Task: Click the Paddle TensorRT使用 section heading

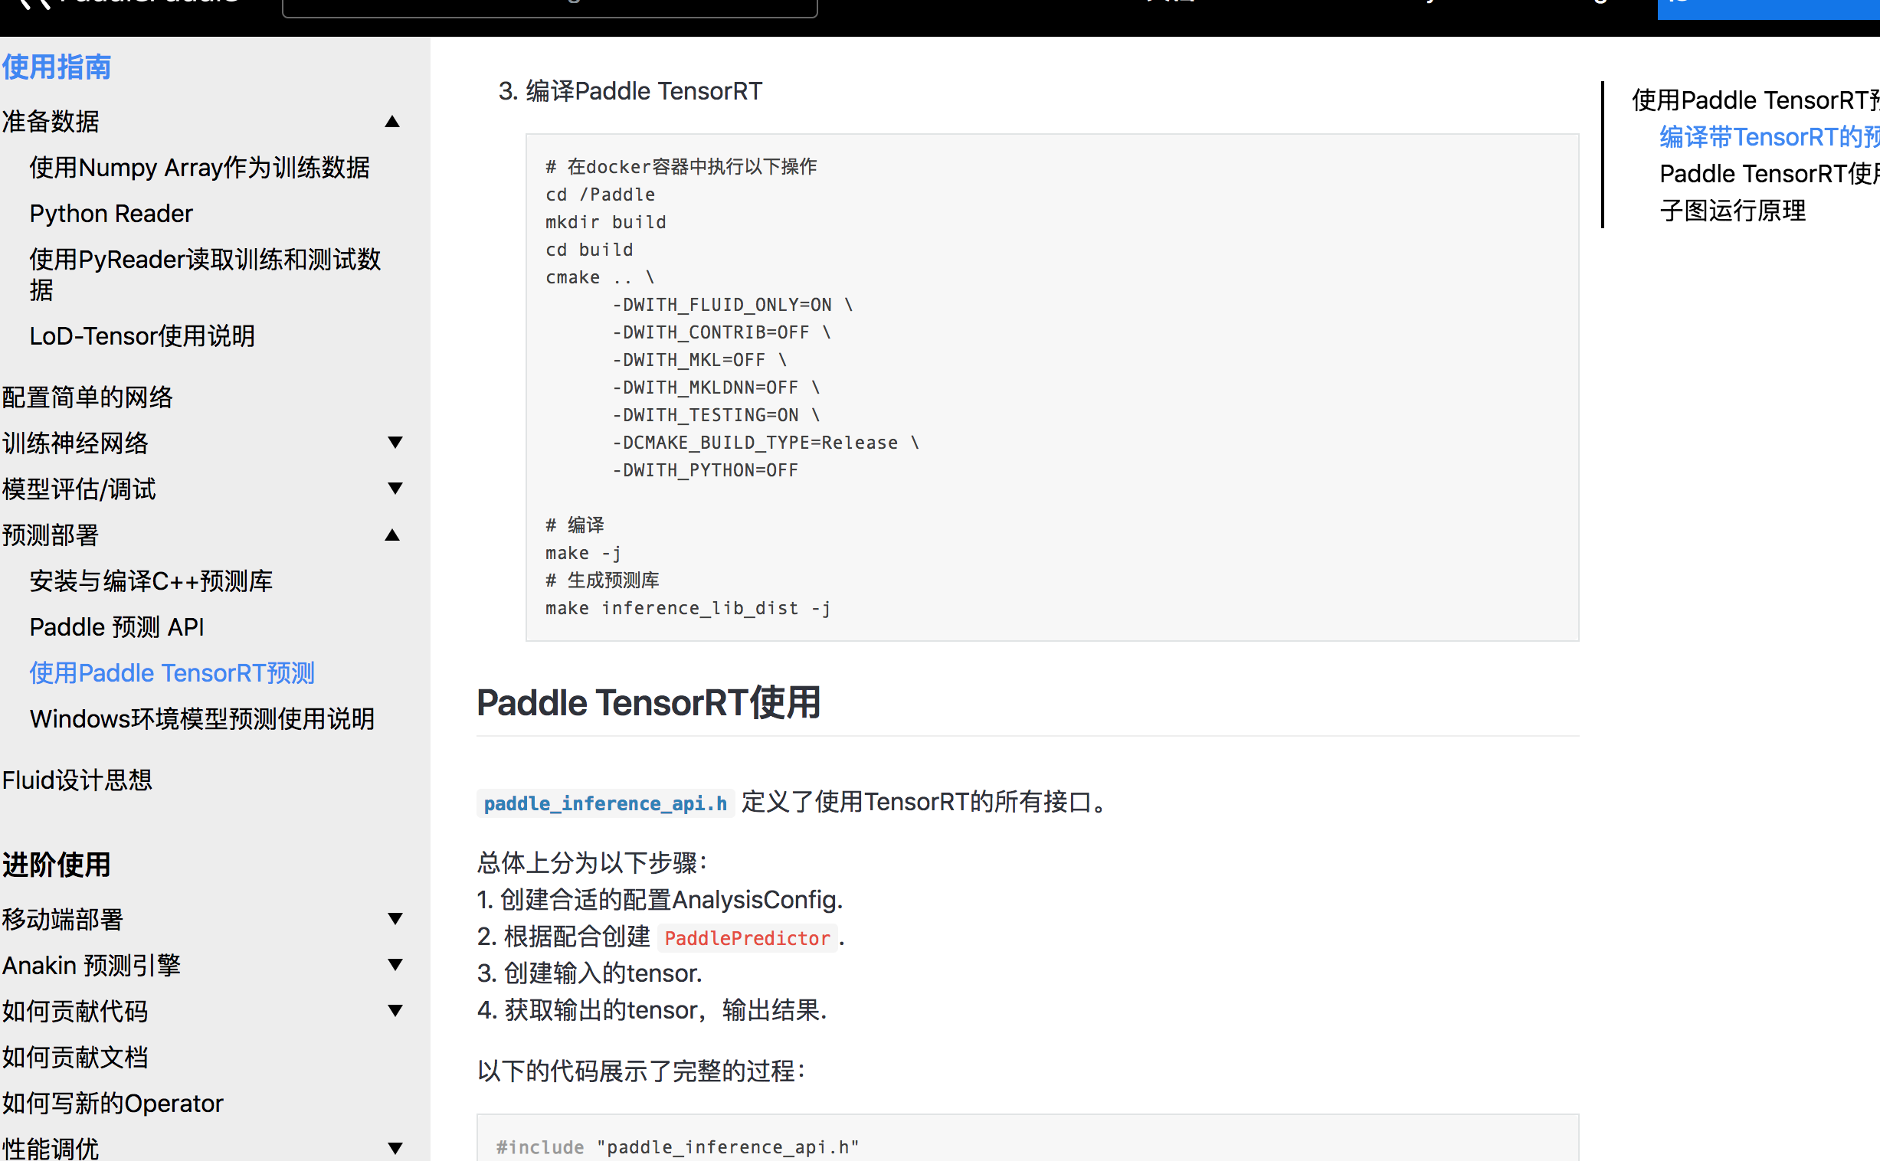Action: coord(648,702)
